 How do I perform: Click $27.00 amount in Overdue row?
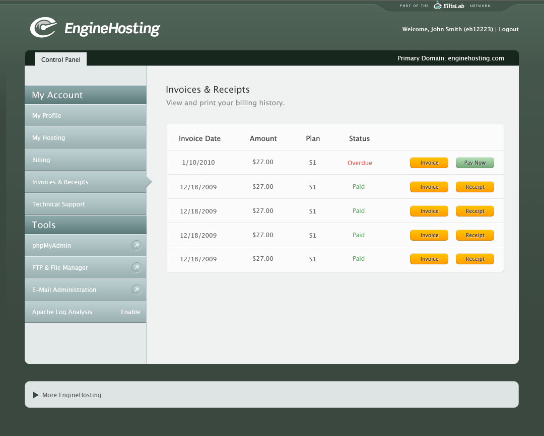coord(262,162)
